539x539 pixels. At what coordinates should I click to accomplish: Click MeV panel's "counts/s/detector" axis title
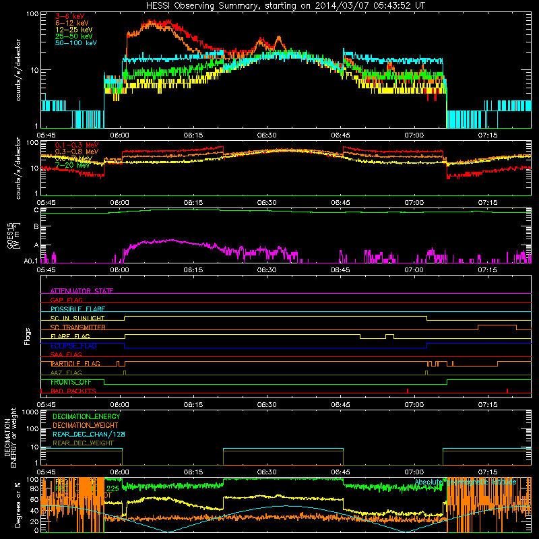[x=18, y=168]
